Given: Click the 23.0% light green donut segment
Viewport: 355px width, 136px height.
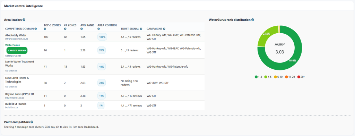Looking at the screenshot, I should [267, 34].
